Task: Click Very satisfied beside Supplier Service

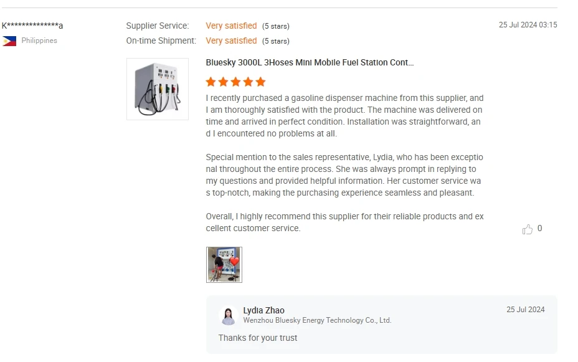Action: [231, 26]
